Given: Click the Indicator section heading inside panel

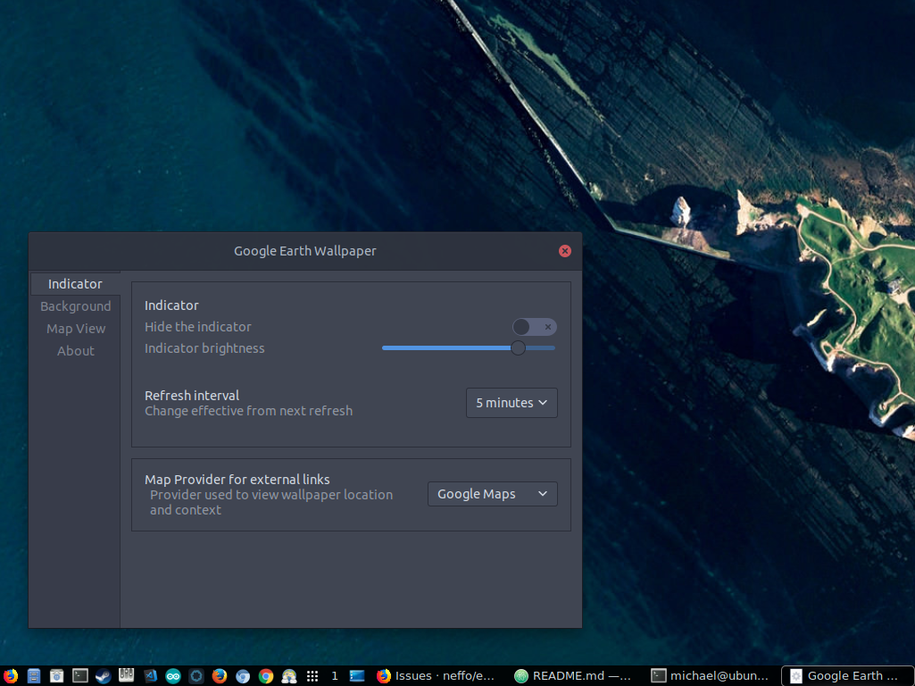Looking at the screenshot, I should pyautogui.click(x=171, y=305).
